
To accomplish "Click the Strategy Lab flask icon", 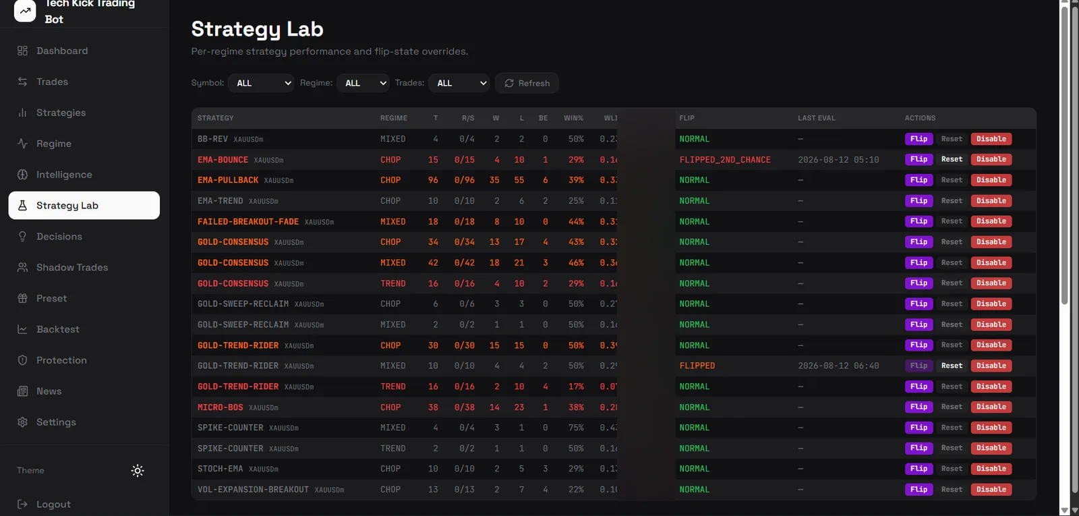I will click(22, 206).
